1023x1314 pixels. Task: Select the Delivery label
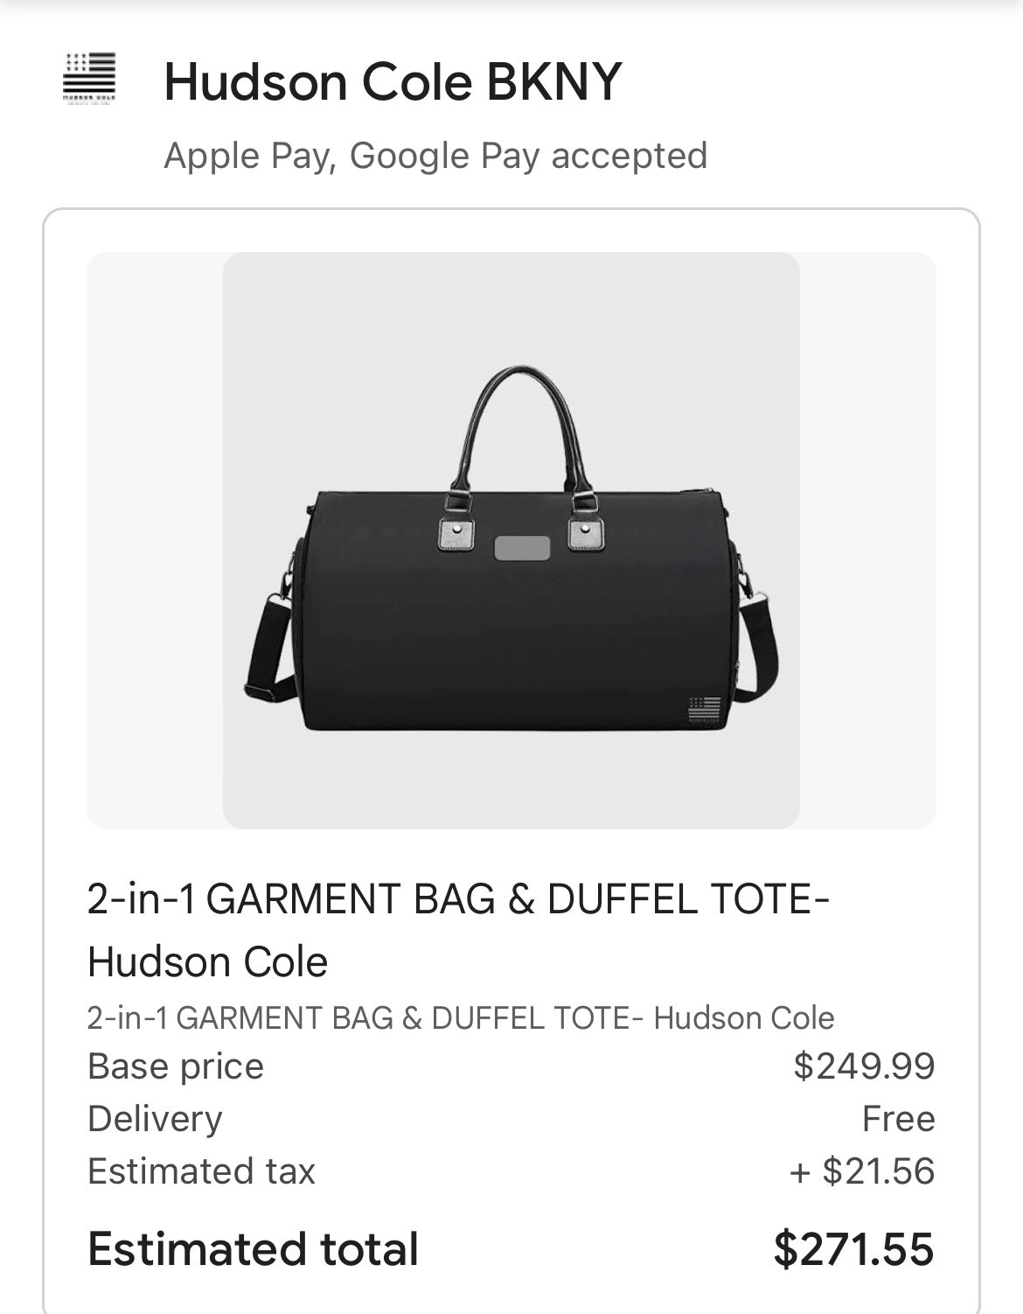coord(156,1119)
